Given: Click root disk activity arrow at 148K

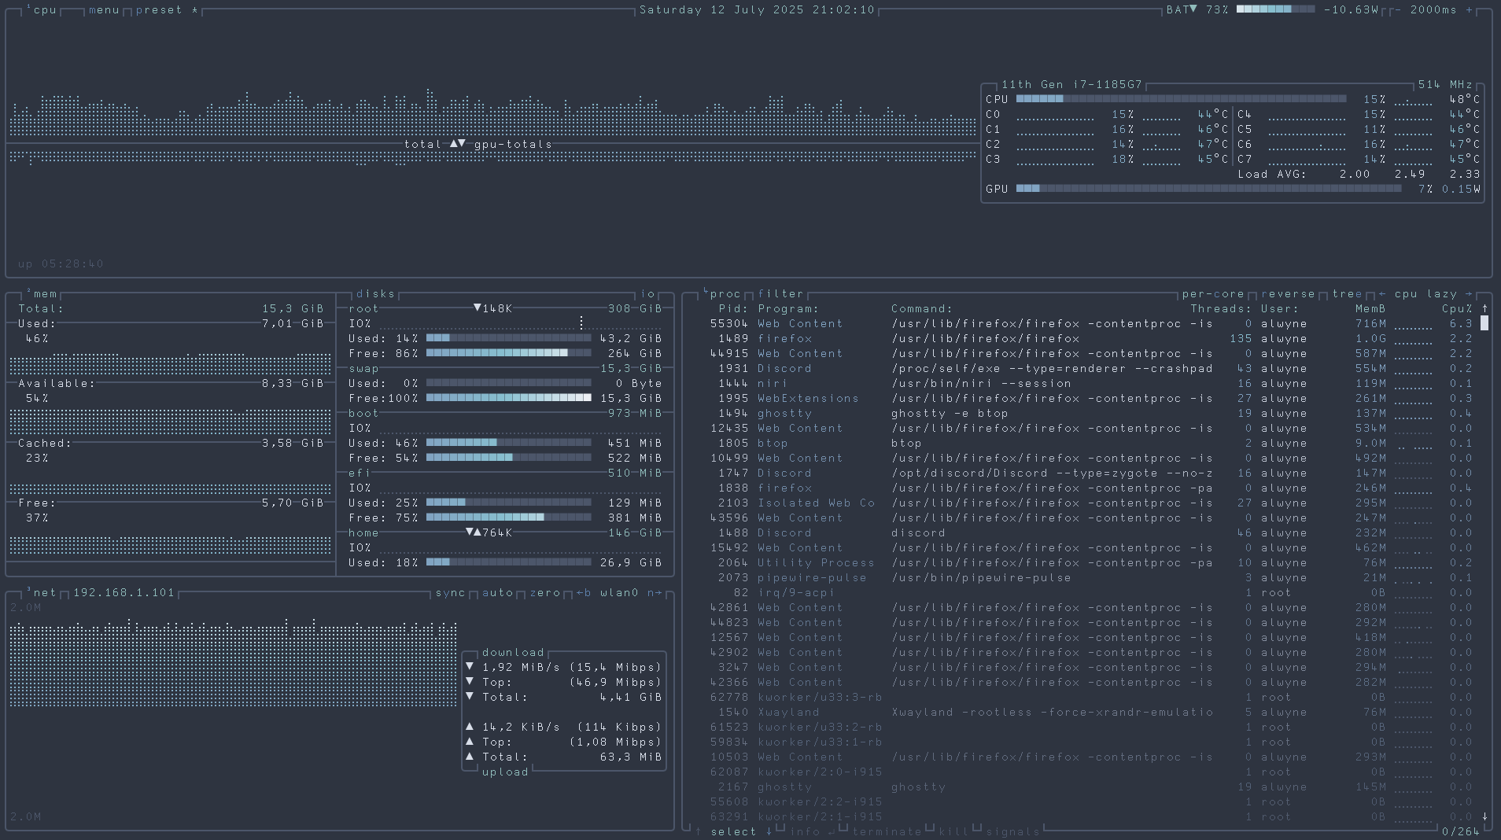Looking at the screenshot, I should click(x=478, y=308).
